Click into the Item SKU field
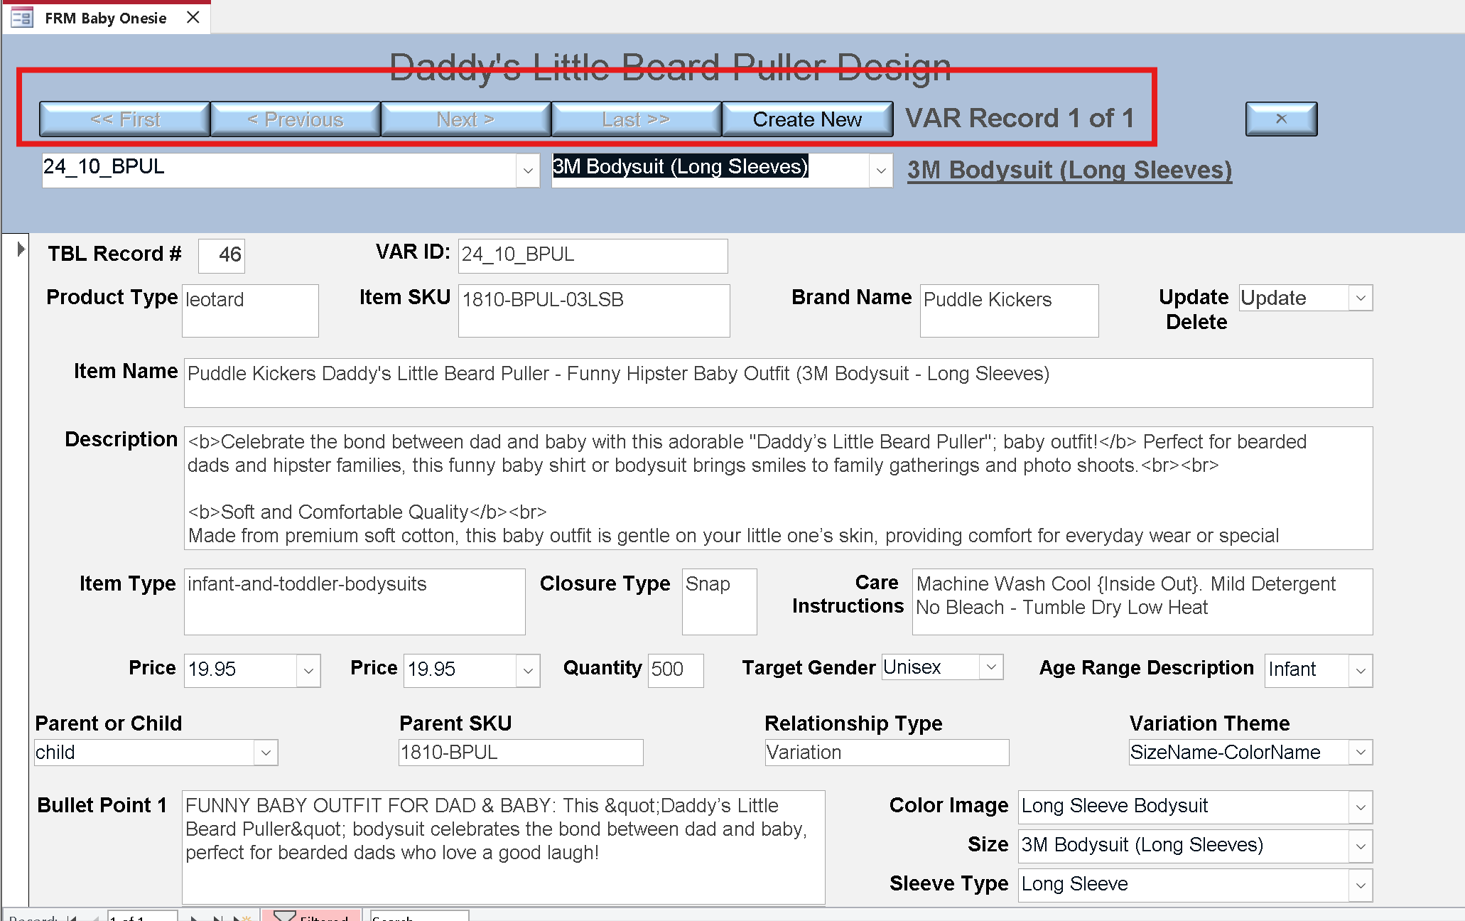 click(593, 311)
